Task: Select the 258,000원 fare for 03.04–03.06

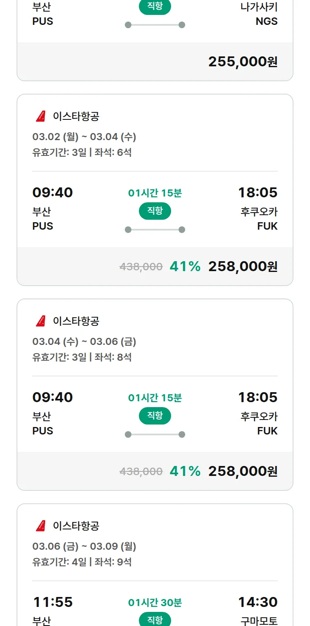Action: click(x=243, y=471)
